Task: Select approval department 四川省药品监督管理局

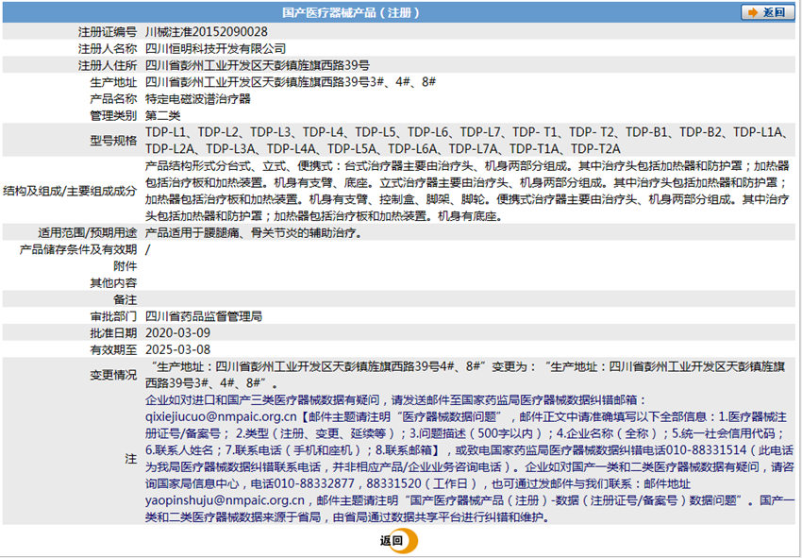Action: pos(204,316)
